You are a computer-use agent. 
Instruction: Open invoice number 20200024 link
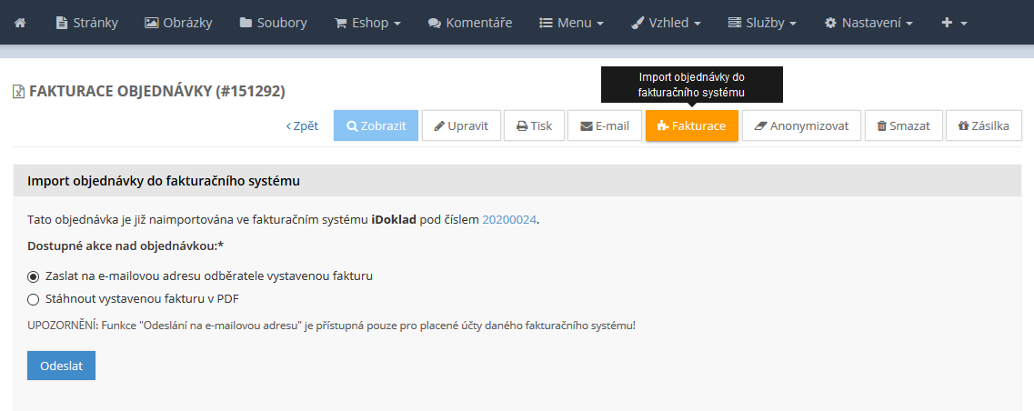click(x=509, y=219)
